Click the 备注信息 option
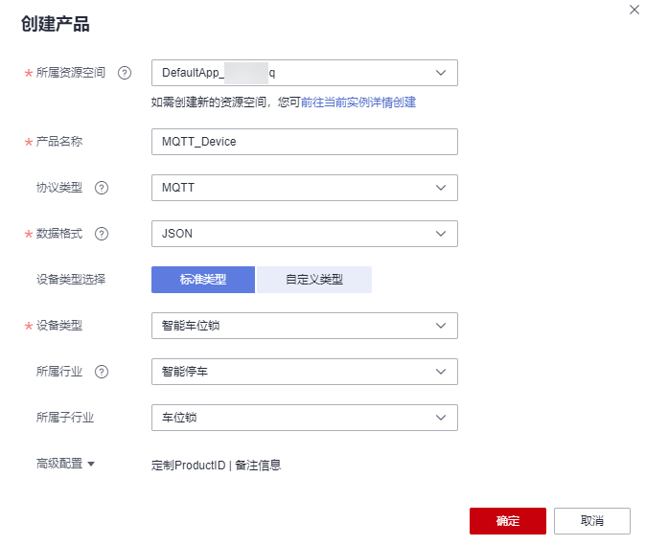Screen dimensions: 646x546 (258, 466)
